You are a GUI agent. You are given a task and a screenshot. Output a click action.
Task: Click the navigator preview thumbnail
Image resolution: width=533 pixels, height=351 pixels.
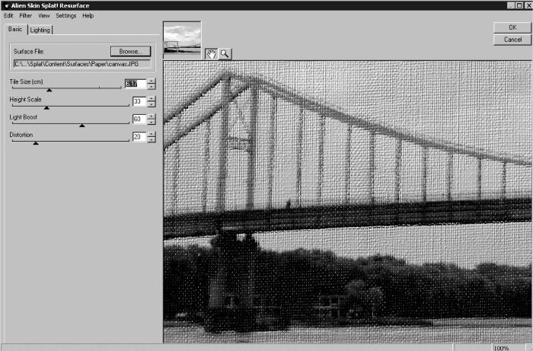[182, 39]
